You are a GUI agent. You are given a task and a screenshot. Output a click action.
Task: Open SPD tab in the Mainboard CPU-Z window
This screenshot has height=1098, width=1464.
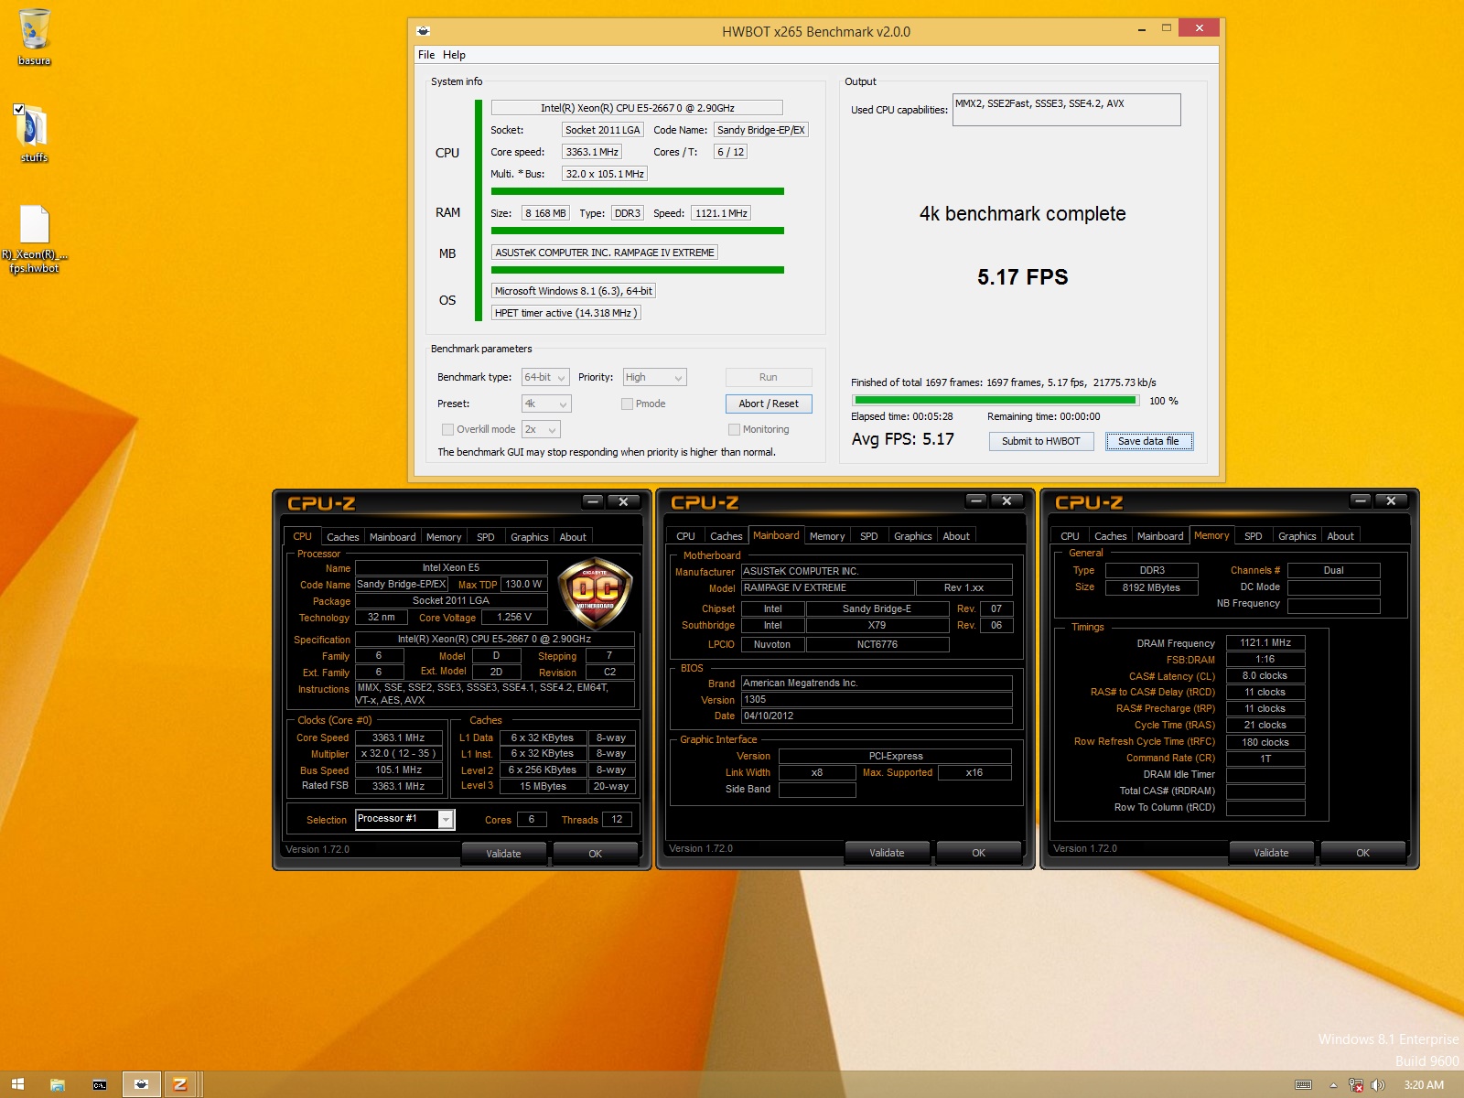click(869, 536)
